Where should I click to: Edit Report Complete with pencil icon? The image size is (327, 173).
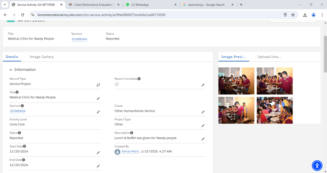pyautogui.click(x=203, y=85)
